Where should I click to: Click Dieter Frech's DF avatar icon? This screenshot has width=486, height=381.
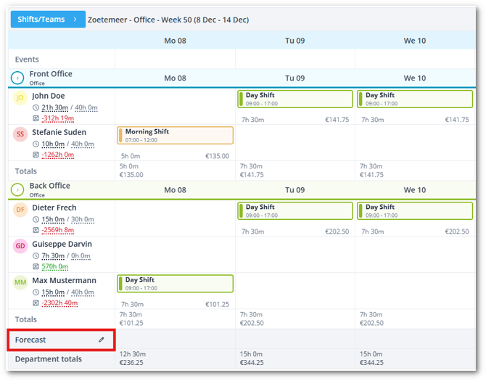pyautogui.click(x=20, y=210)
